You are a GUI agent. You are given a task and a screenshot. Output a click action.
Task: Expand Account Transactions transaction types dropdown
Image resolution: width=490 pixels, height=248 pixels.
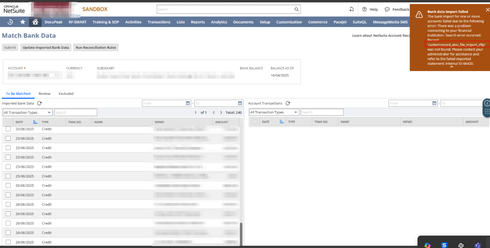pos(274,112)
